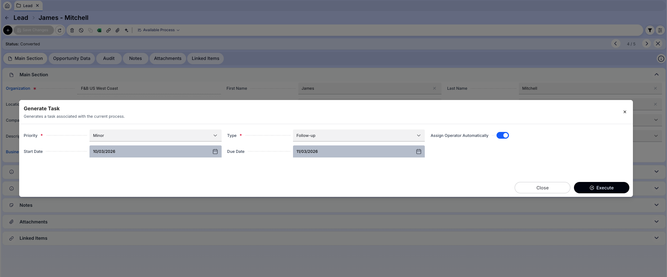
Task: Open the Type dropdown showing Follow-up
Action: click(358, 135)
